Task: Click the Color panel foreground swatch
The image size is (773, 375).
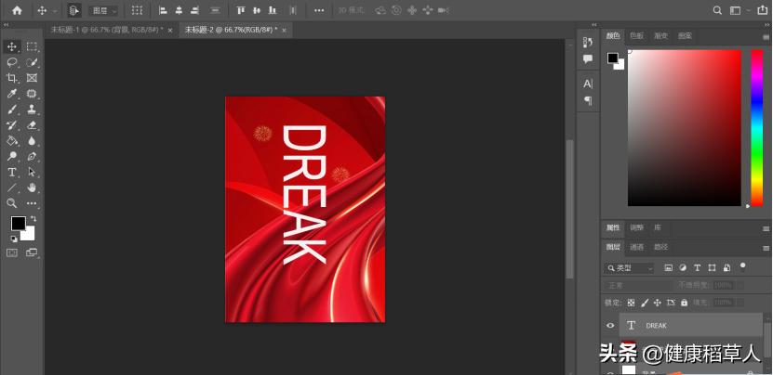Action: click(x=613, y=58)
